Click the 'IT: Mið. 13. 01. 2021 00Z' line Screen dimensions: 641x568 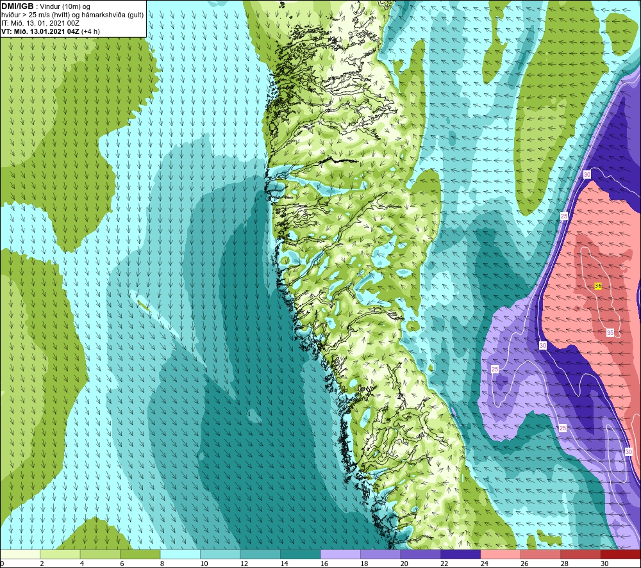(x=40, y=23)
